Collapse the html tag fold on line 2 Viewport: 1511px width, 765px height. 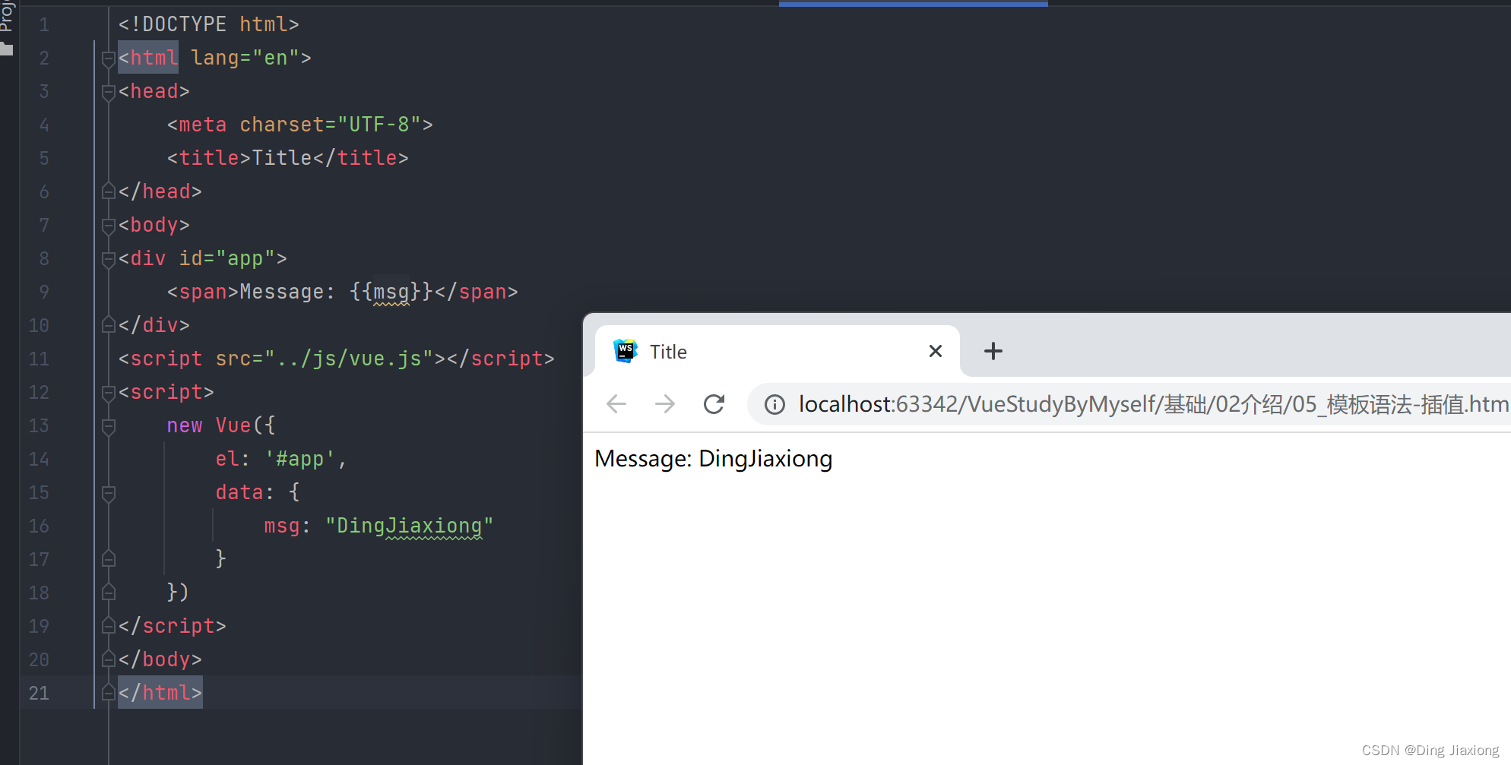[x=109, y=58]
